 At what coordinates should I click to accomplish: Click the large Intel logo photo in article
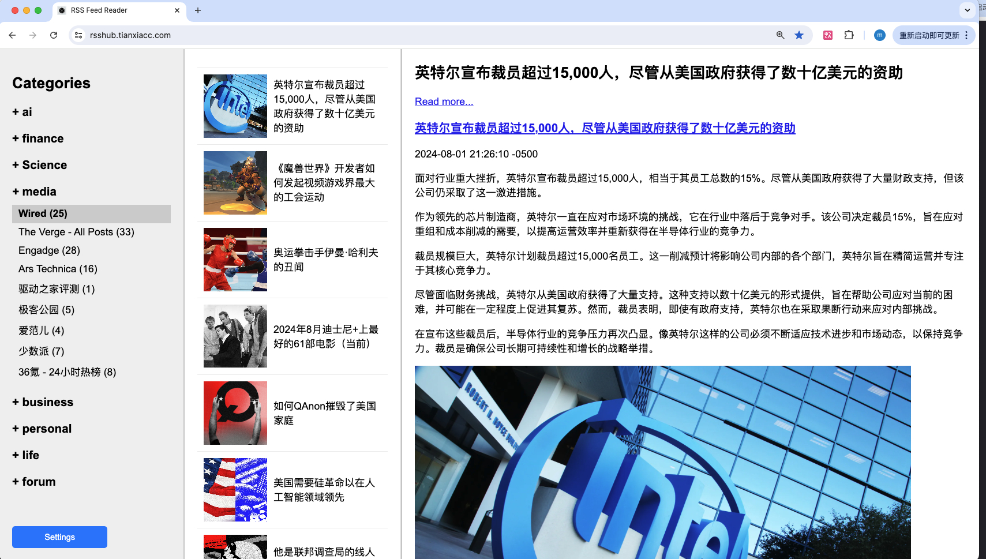(662, 462)
